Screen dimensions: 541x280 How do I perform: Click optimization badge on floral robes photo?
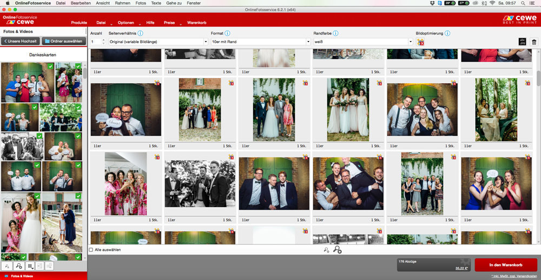click(157, 157)
